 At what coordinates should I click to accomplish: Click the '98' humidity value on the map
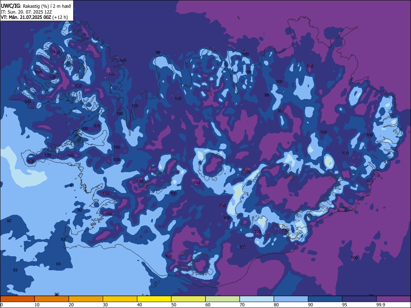click(x=158, y=53)
